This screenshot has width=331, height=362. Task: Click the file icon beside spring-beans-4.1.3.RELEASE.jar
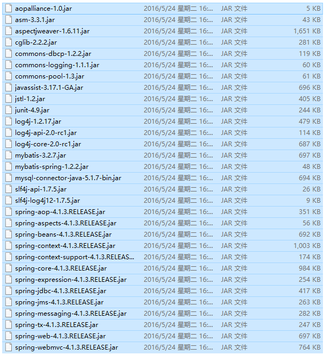tap(9, 235)
